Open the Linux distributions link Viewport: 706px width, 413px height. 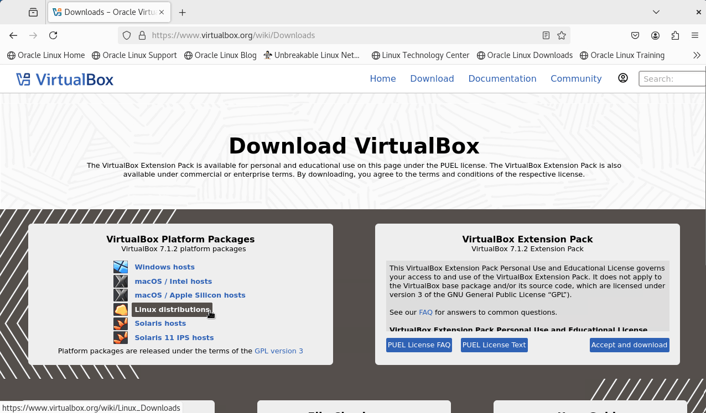pyautogui.click(x=172, y=309)
